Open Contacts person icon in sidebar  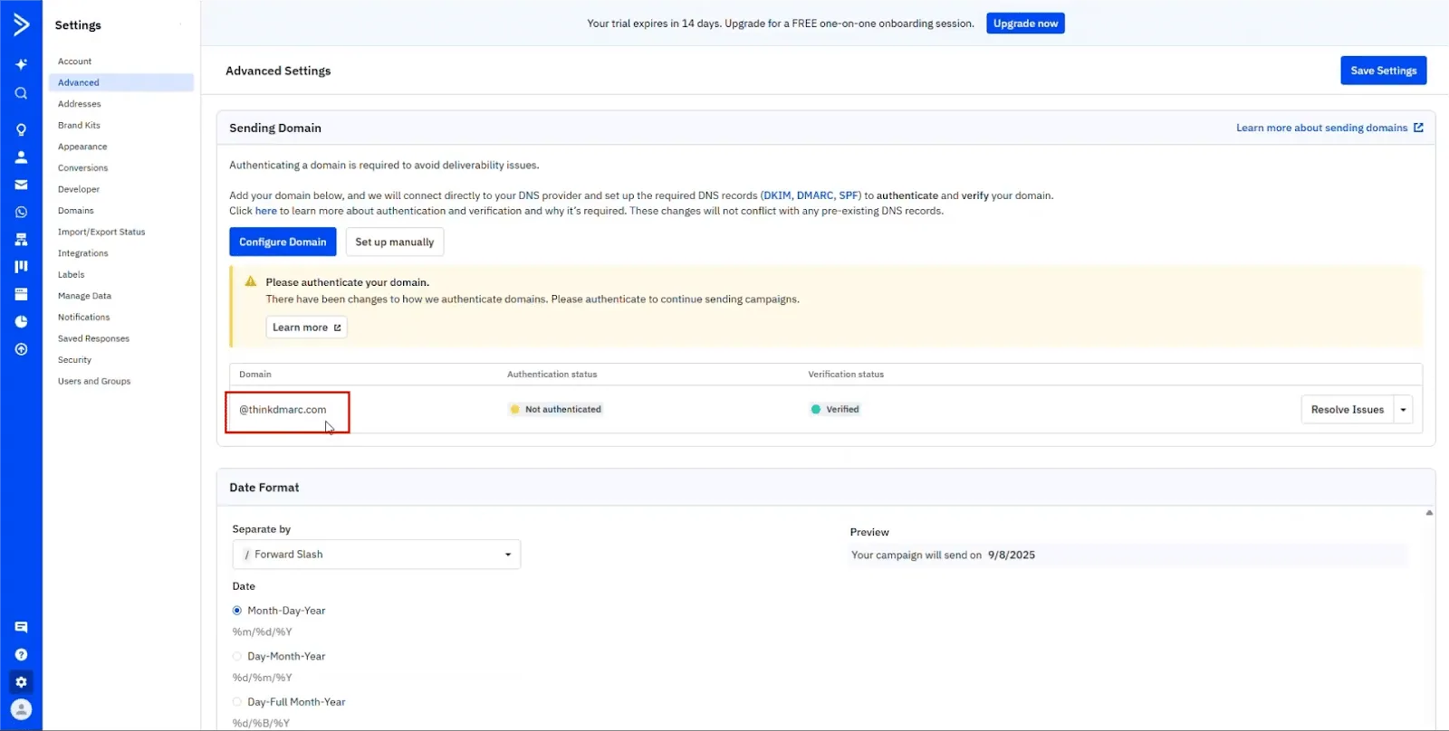tap(21, 157)
